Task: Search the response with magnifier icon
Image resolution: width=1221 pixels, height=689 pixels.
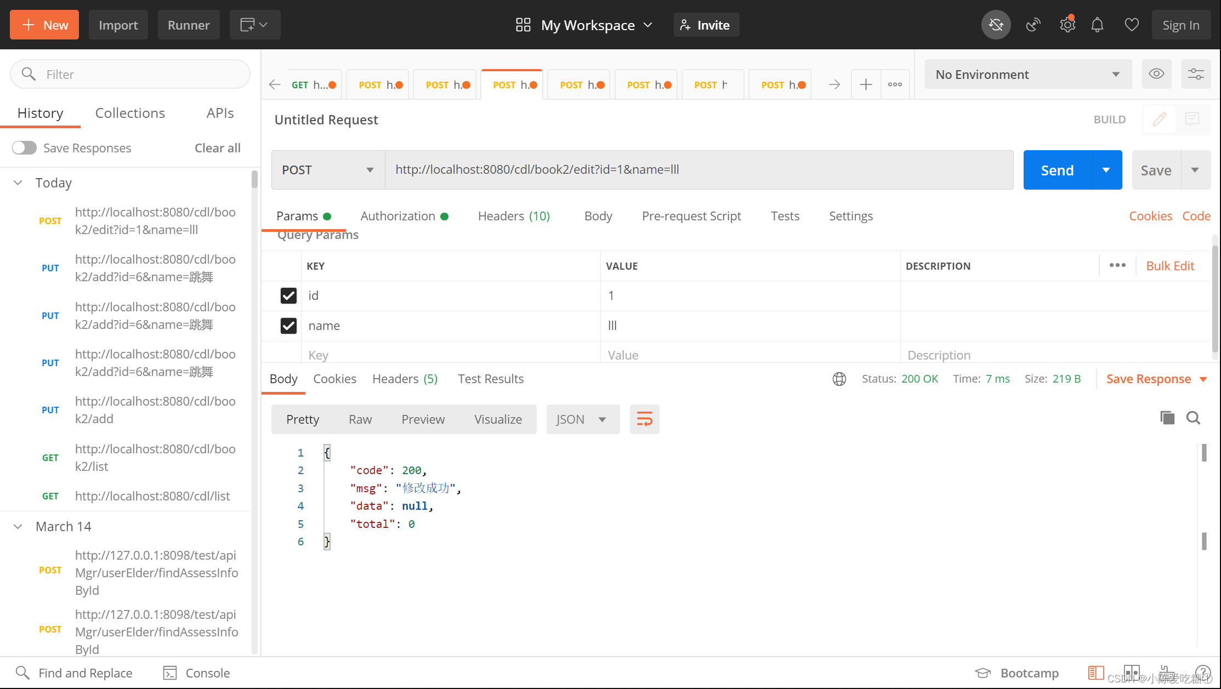Action: coord(1193,418)
